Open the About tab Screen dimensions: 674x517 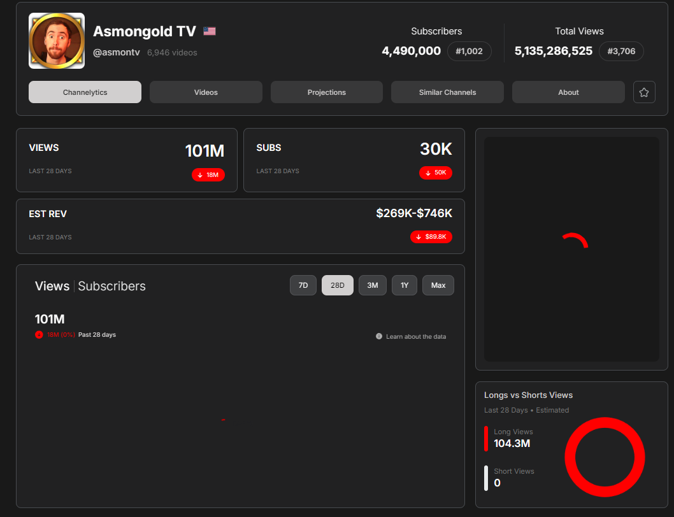(568, 92)
